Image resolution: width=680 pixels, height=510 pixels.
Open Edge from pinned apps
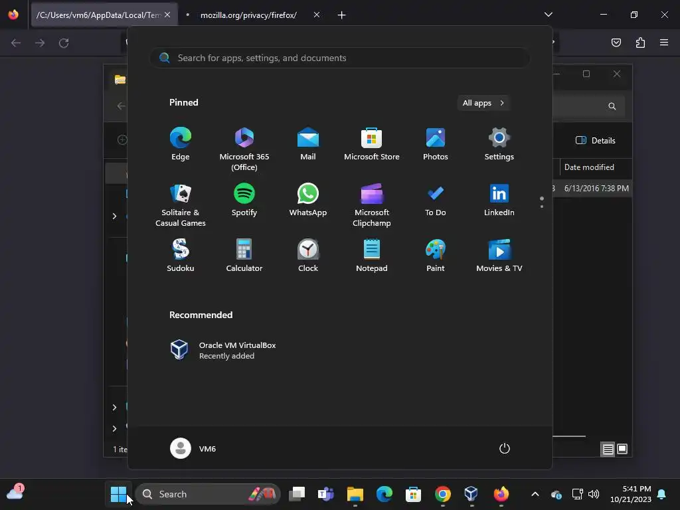click(181, 143)
